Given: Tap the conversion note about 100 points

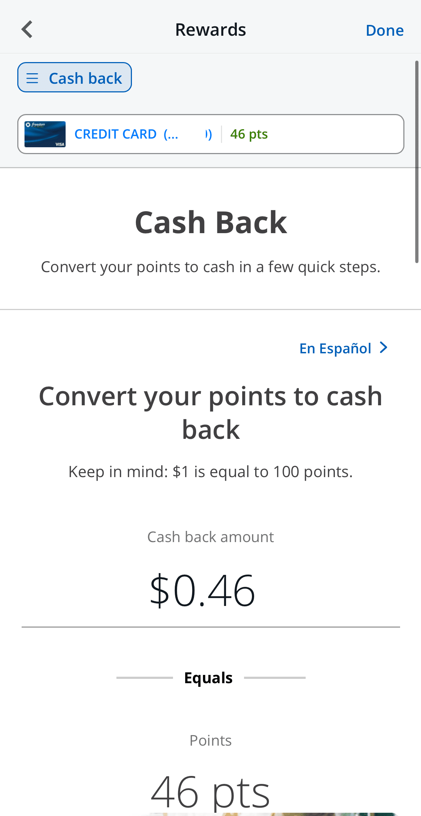Looking at the screenshot, I should tap(211, 471).
